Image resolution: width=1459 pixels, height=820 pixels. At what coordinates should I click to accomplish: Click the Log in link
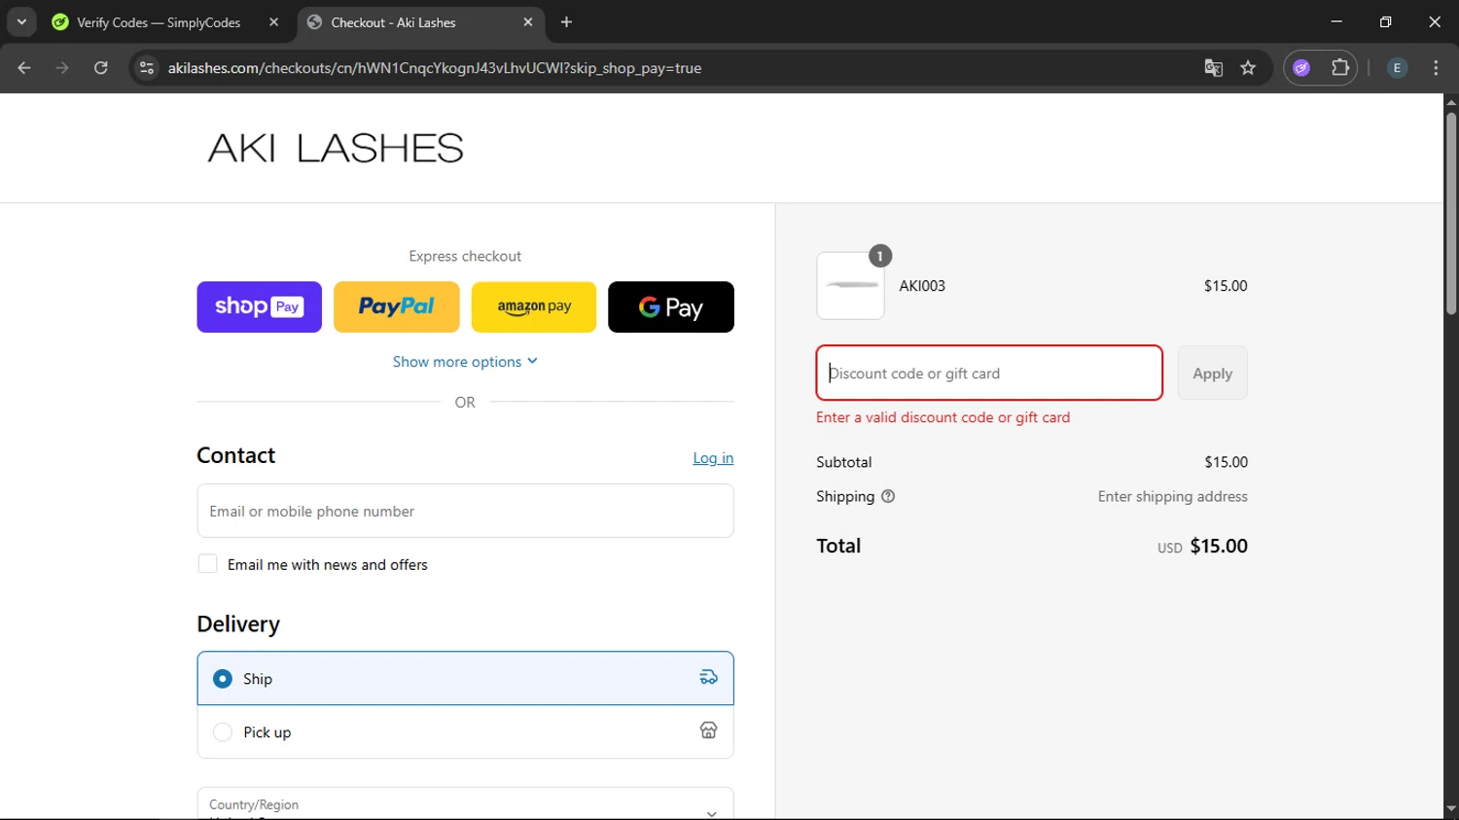[x=713, y=458]
